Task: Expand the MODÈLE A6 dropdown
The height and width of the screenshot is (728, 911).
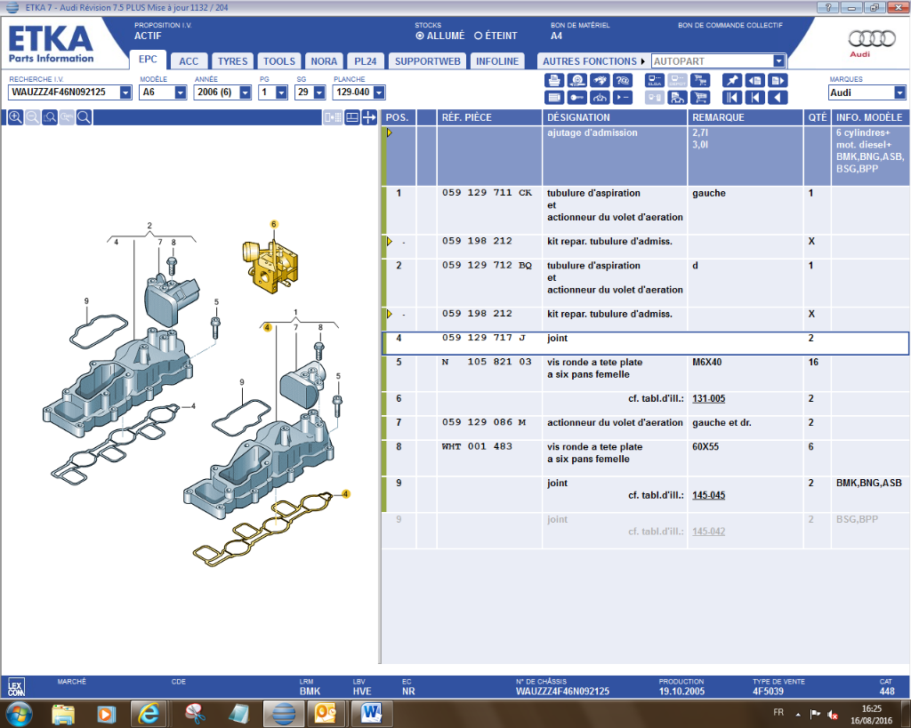Action: click(x=181, y=92)
